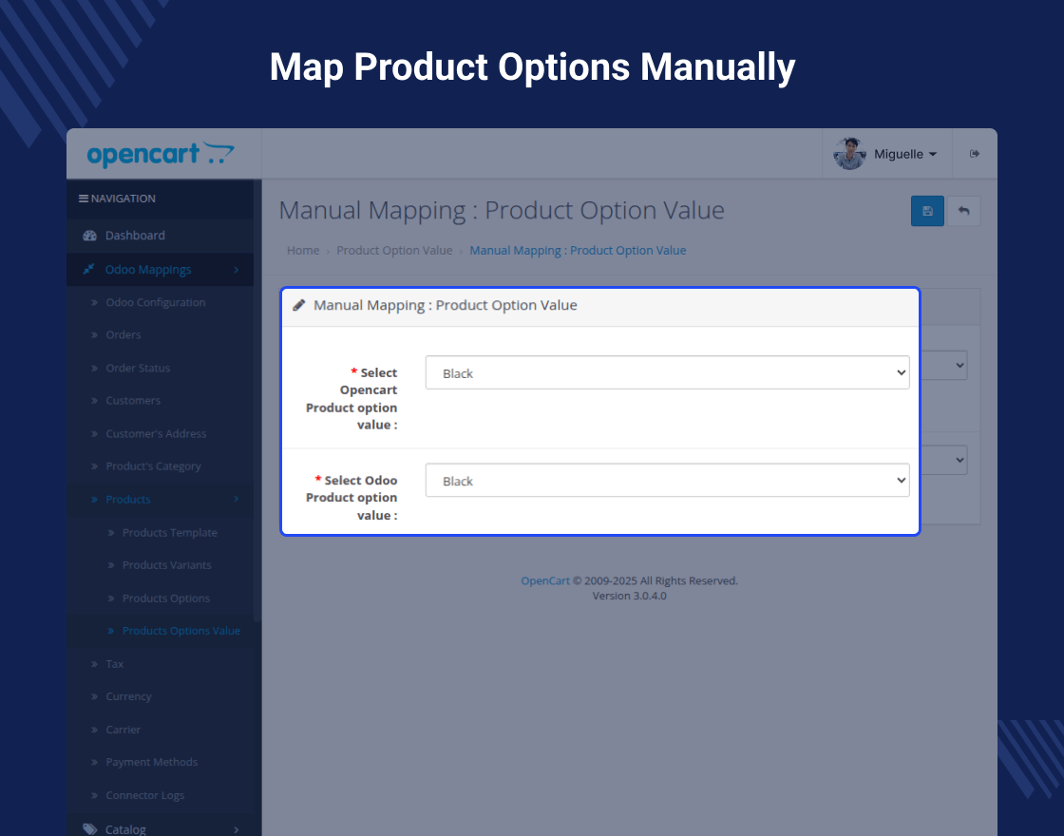Image resolution: width=1064 pixels, height=836 pixels.
Task: Open the Miguelle user dropdown
Action: 905,154
